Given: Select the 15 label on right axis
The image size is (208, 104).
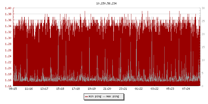Looking at the screenshot, I should pos(203,47).
